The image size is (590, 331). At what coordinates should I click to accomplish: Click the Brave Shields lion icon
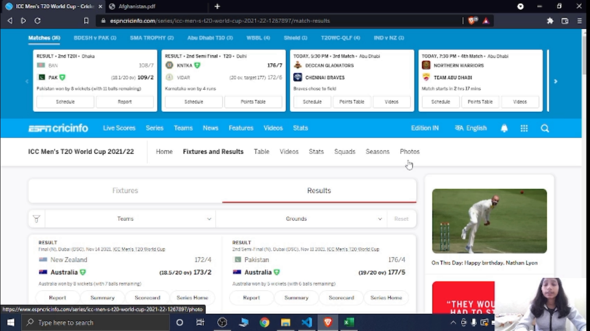tap(473, 20)
